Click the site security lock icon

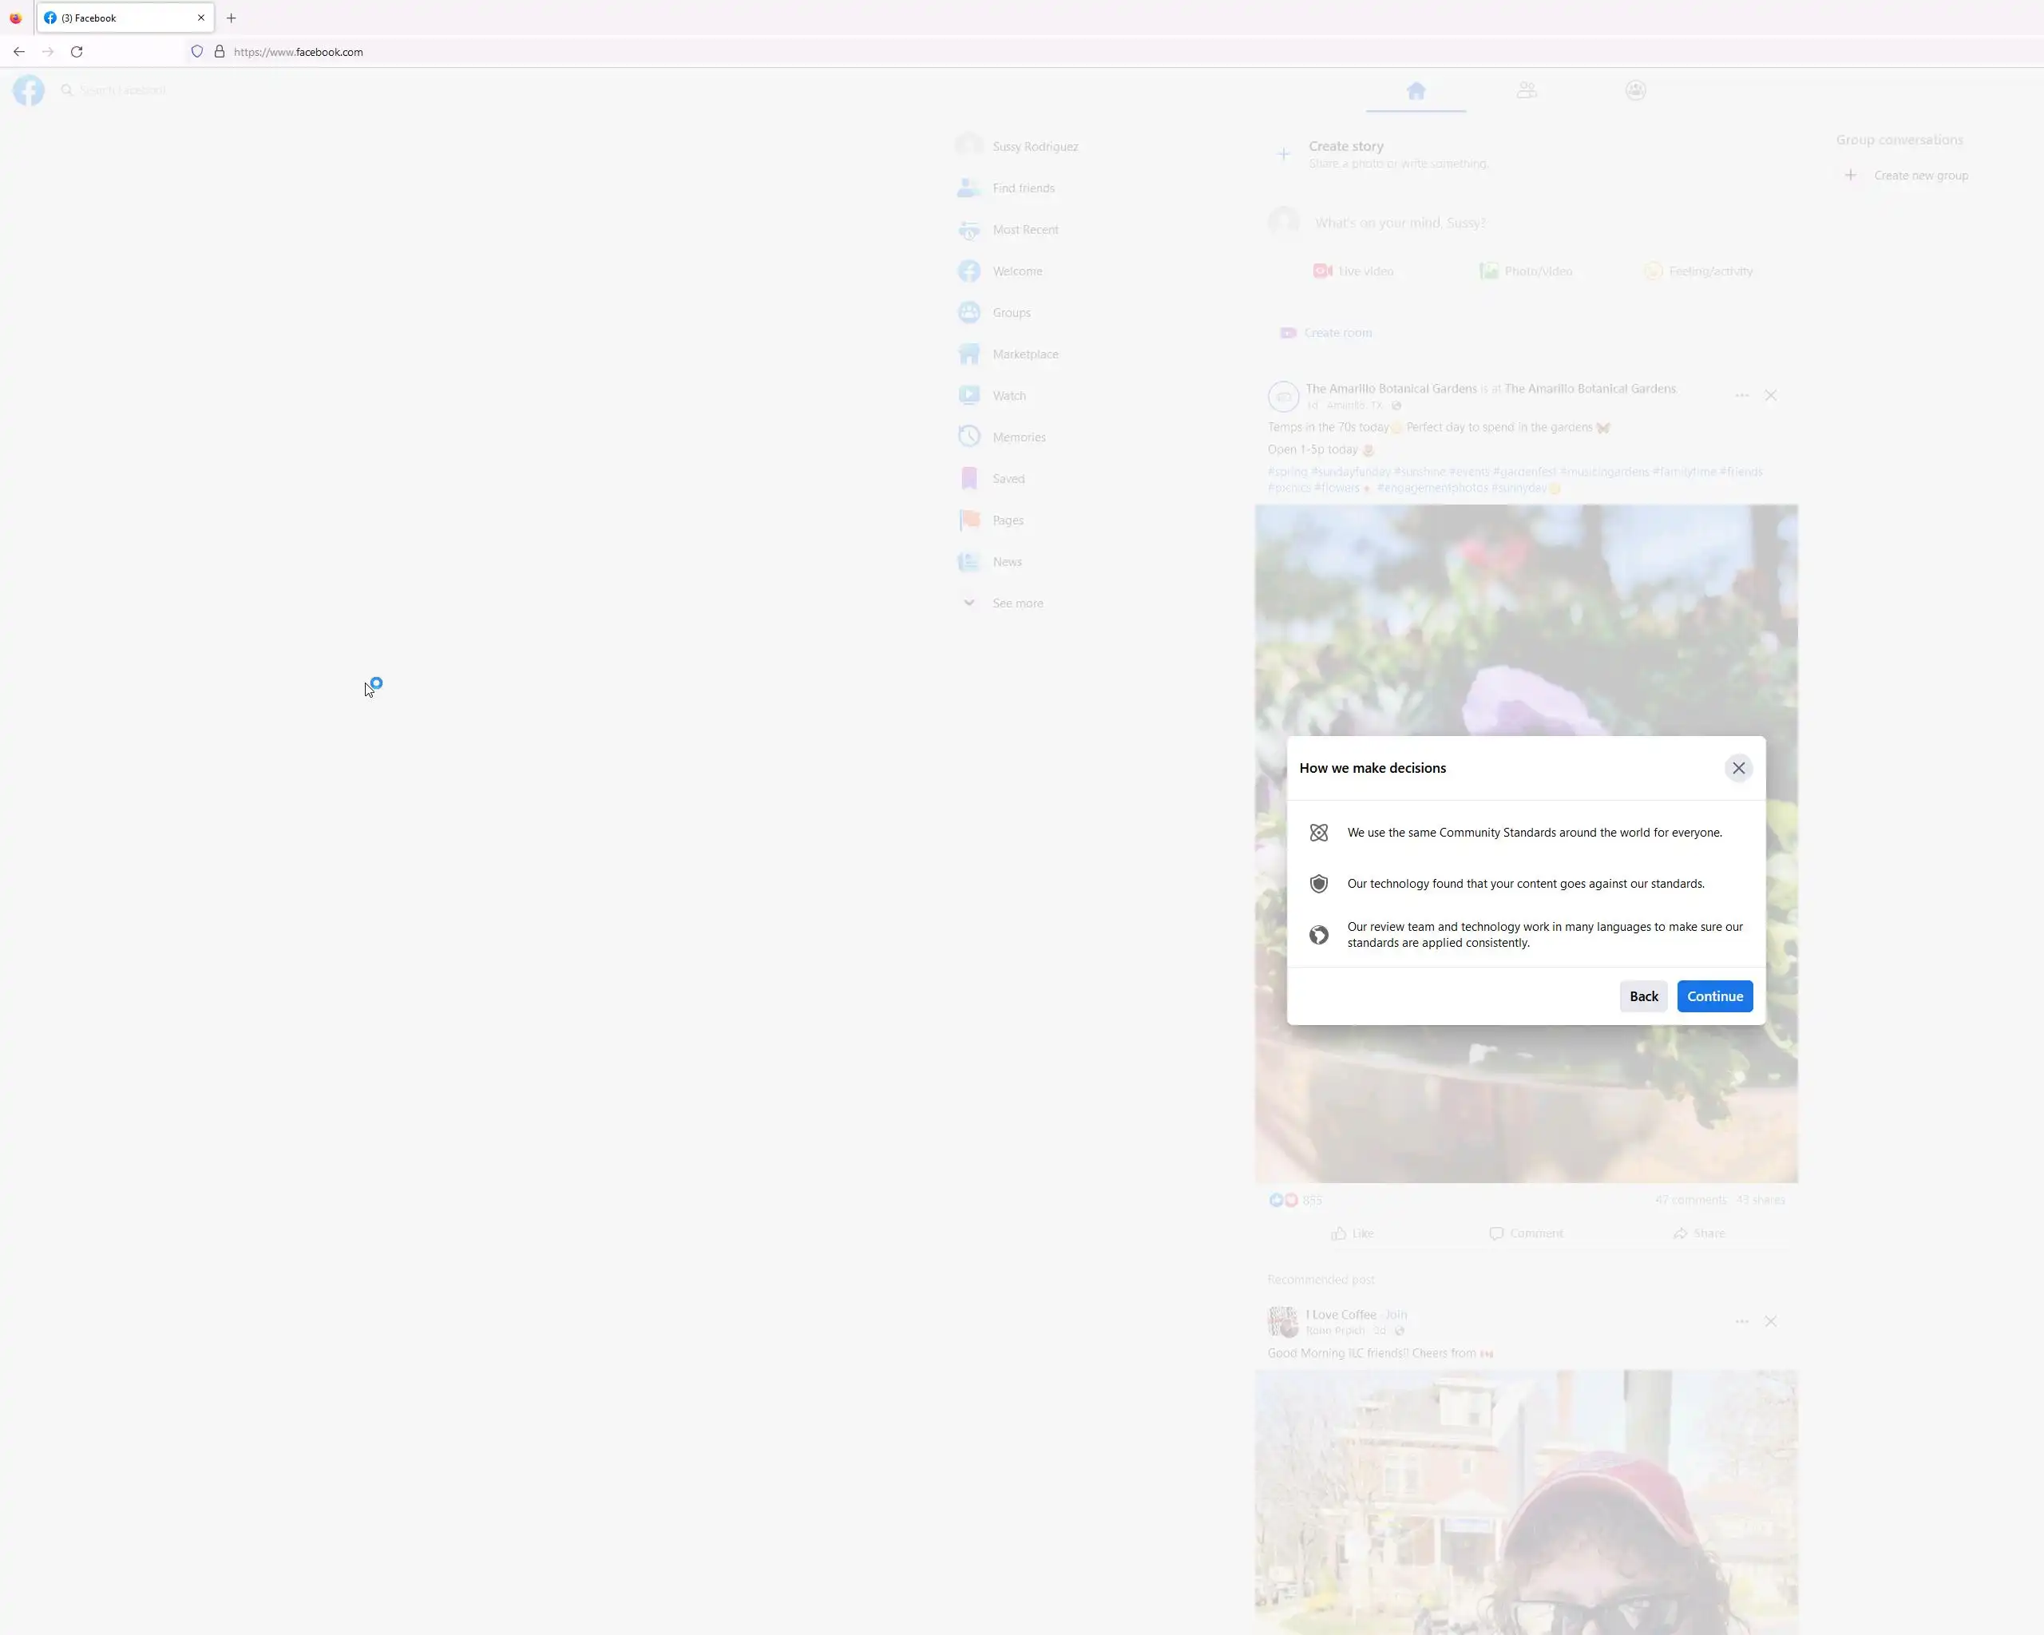tap(219, 52)
